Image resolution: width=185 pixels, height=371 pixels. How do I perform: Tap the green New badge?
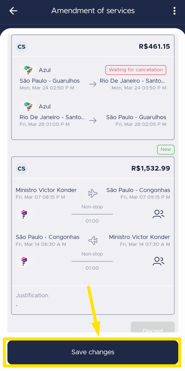(x=165, y=150)
